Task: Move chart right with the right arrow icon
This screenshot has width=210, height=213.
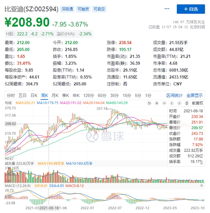Action: (x=179, y=103)
